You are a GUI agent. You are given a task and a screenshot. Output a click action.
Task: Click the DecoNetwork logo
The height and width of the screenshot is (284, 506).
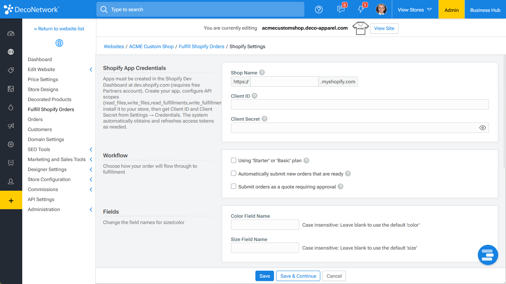pyautogui.click(x=32, y=10)
